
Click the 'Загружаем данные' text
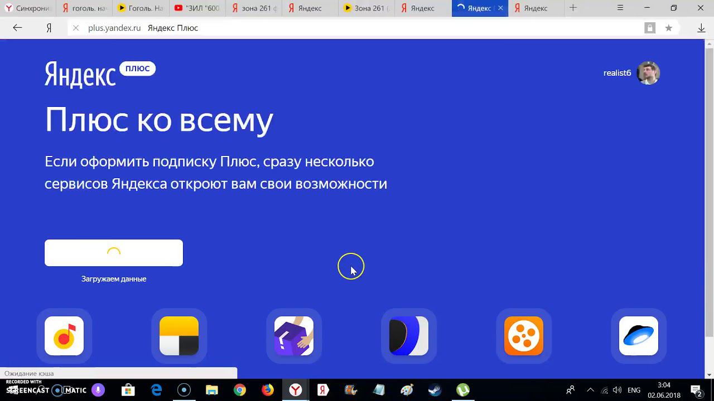[x=114, y=279]
